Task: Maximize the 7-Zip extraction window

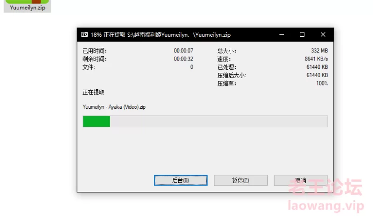Action: [302, 35]
